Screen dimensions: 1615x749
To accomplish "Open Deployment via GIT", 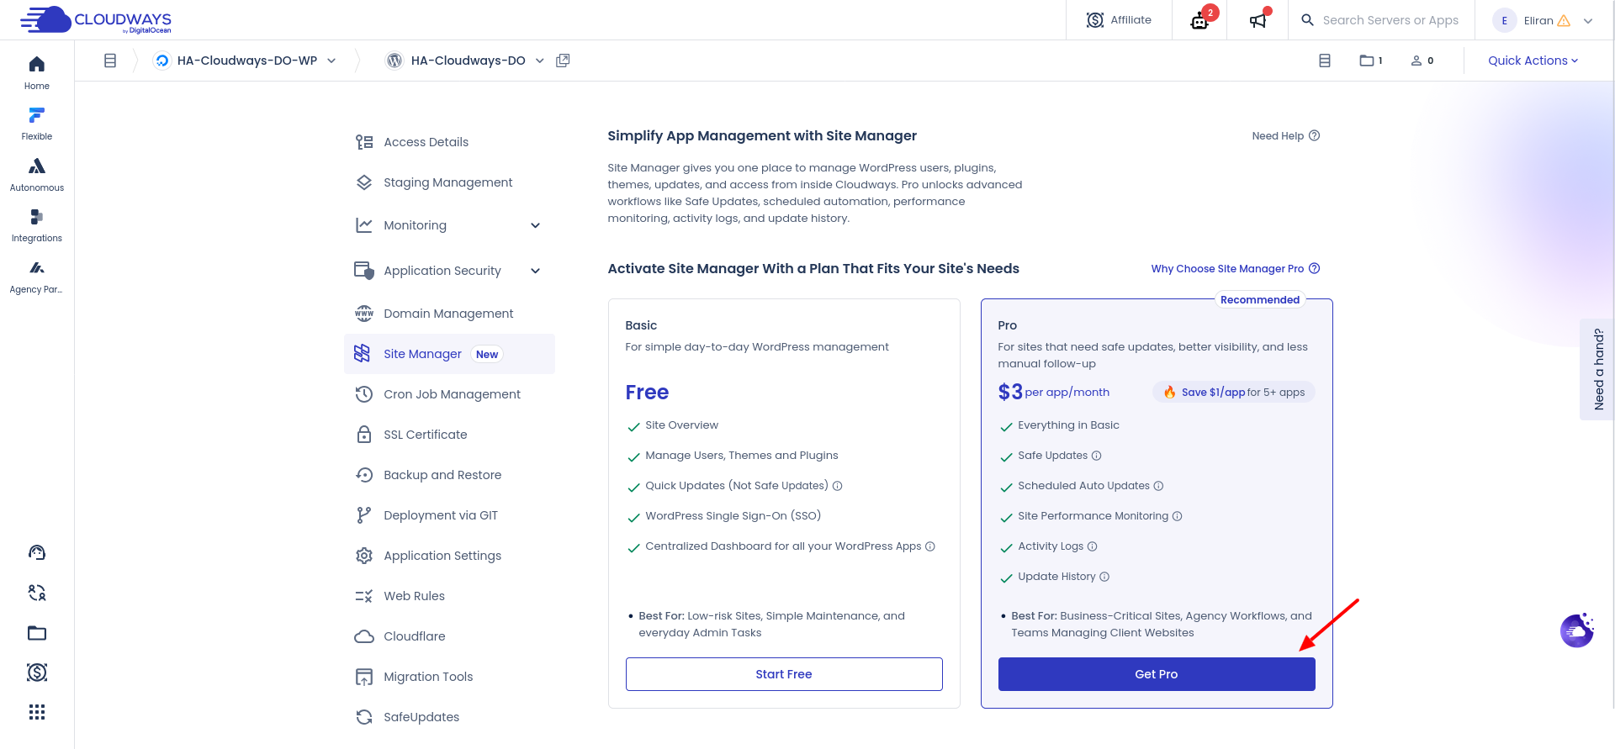I will click(x=450, y=515).
